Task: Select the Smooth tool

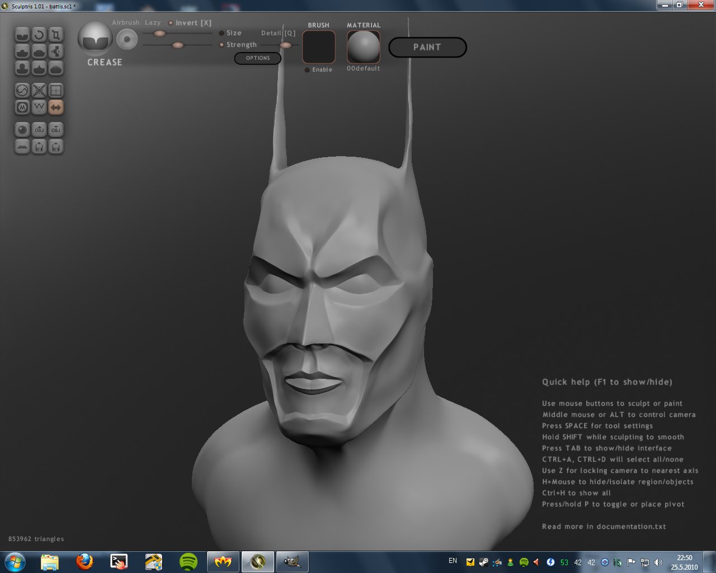Action: coord(56,68)
